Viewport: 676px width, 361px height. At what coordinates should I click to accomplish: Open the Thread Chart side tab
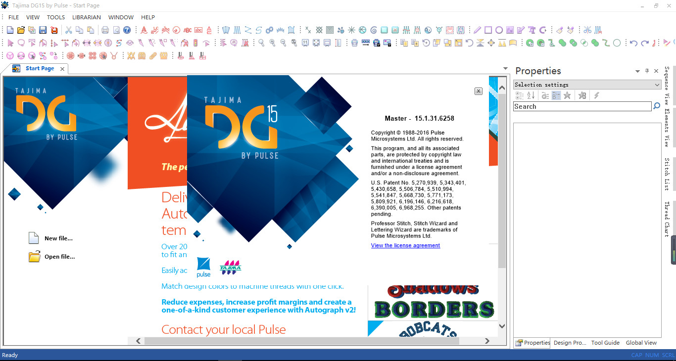pyautogui.click(x=667, y=219)
